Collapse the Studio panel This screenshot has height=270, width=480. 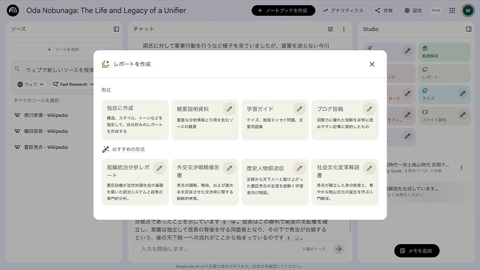pyautogui.click(x=469, y=29)
